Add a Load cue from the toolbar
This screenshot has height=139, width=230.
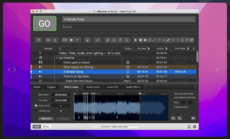[x=150, y=40]
